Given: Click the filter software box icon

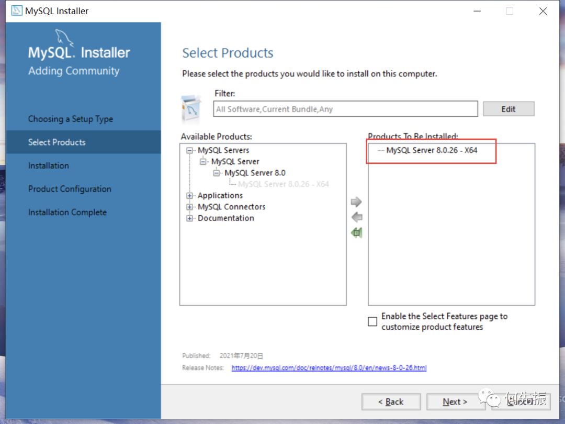Looking at the screenshot, I should 191,109.
